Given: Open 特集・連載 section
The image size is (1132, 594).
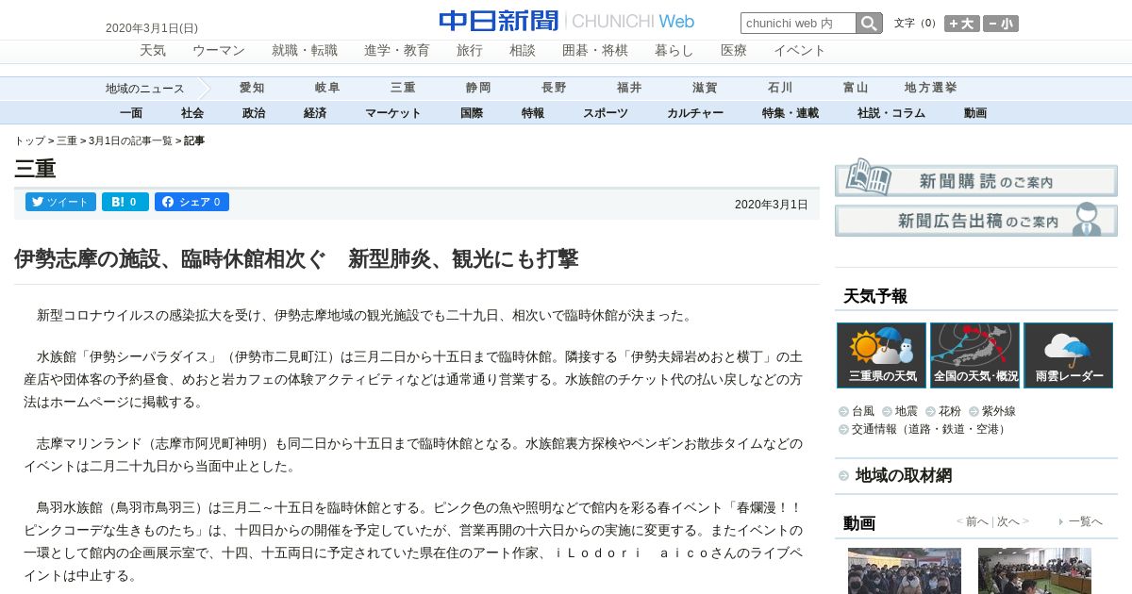Looking at the screenshot, I should pos(791,113).
